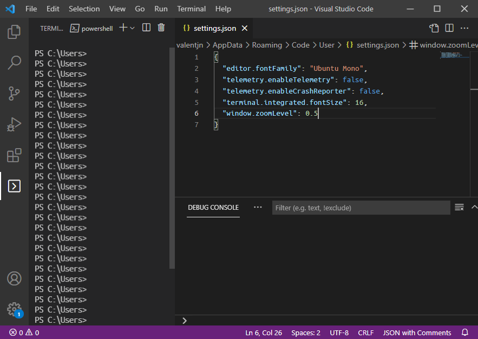This screenshot has height=339, width=478.
Task: Open the Run menu
Action: click(x=161, y=9)
